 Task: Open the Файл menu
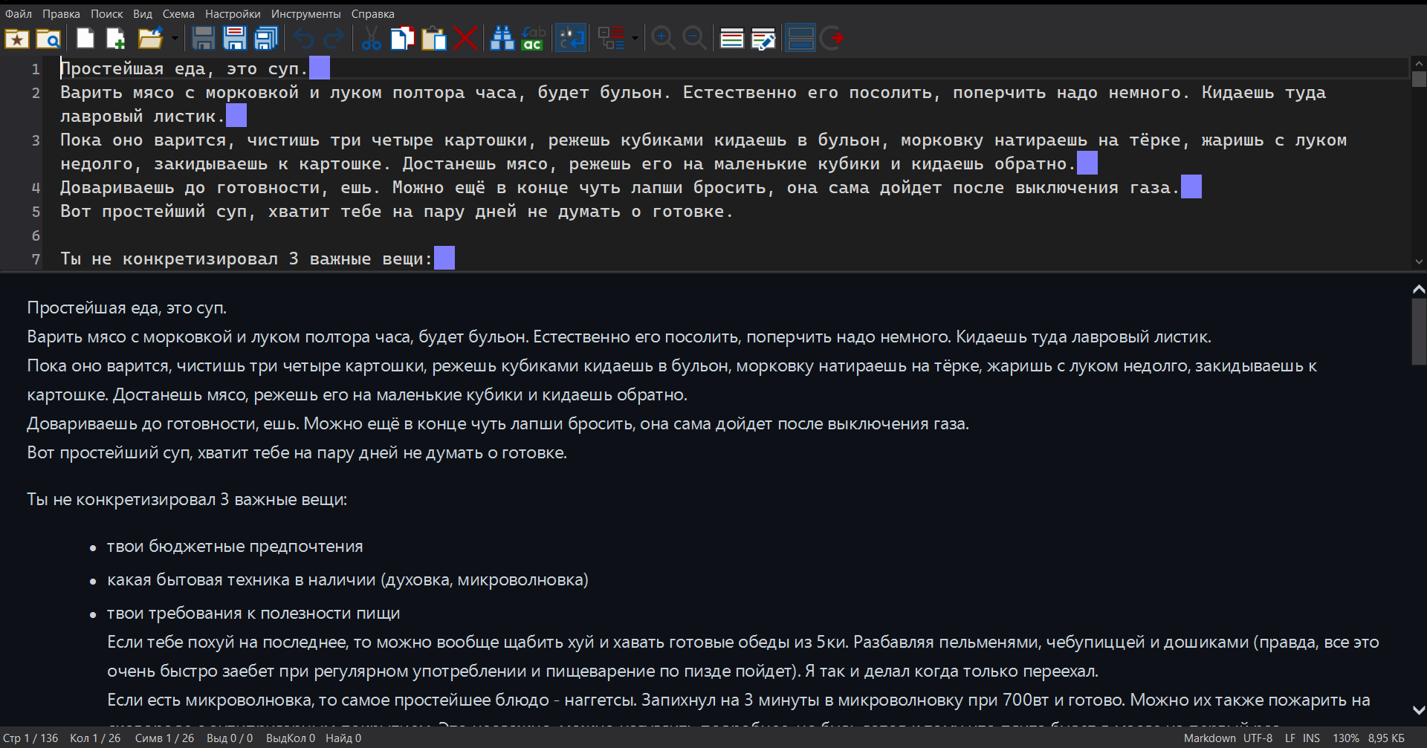pos(19,14)
